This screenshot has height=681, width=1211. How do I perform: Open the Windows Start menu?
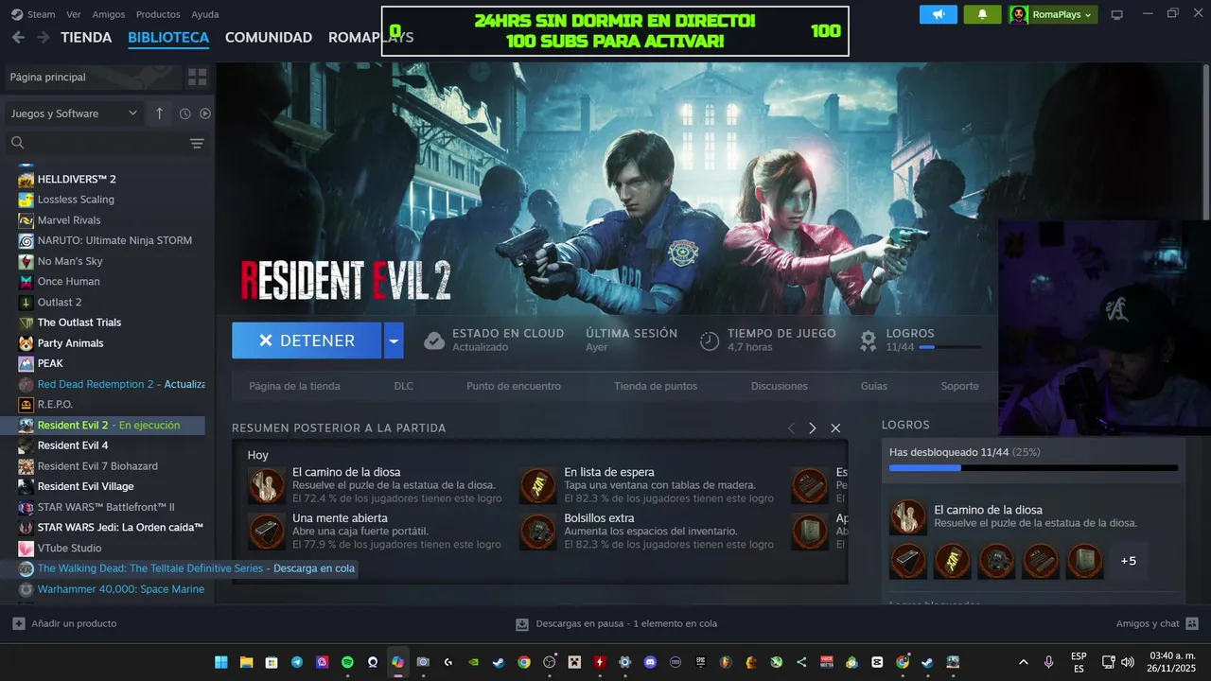click(221, 662)
